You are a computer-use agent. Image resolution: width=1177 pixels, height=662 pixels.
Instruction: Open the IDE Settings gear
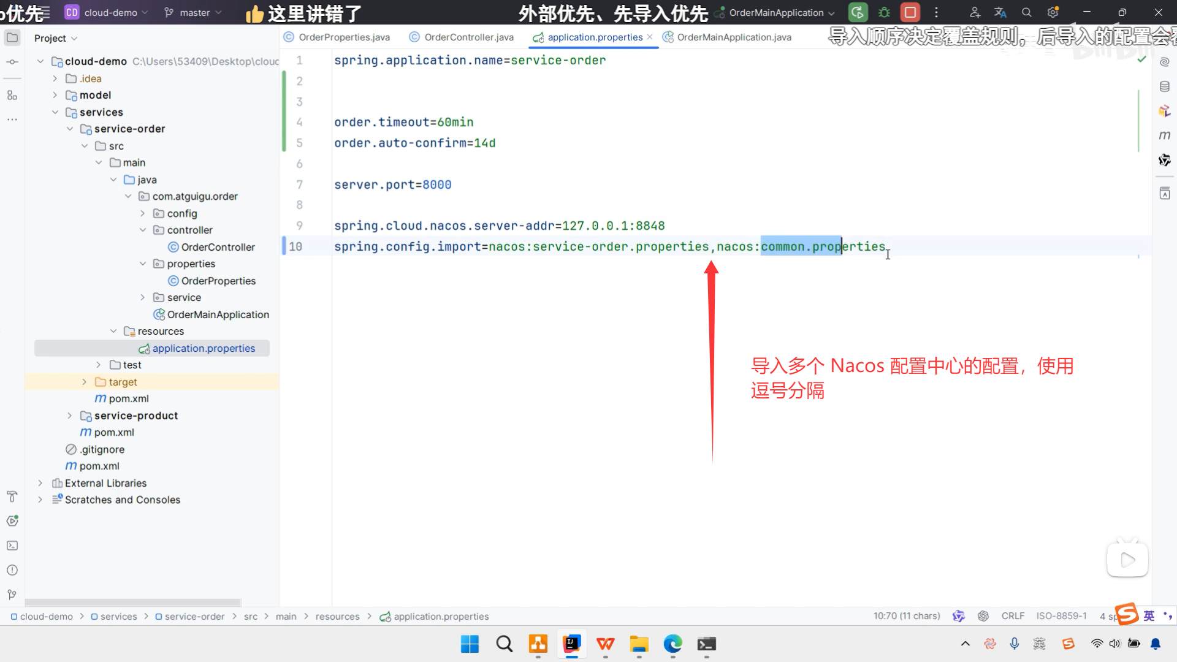[1053, 12]
